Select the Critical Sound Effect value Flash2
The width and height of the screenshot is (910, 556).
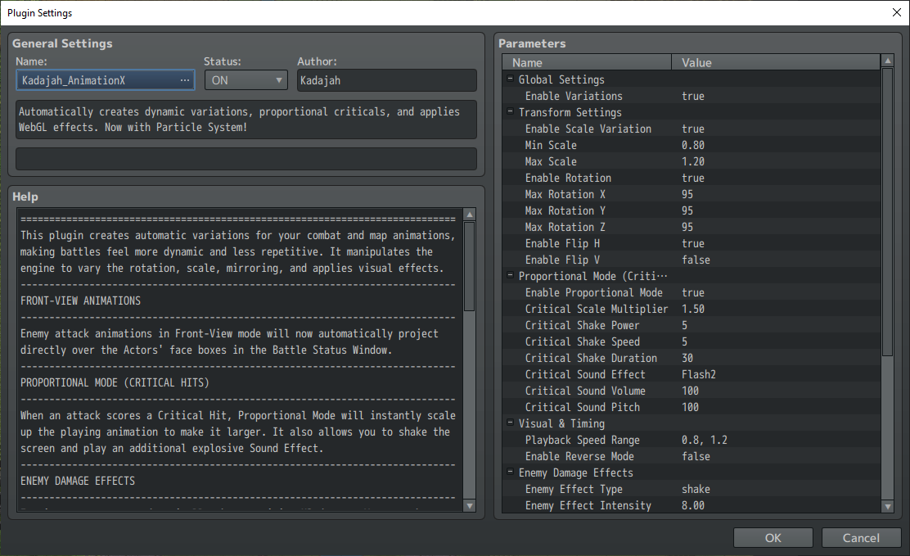click(x=699, y=375)
